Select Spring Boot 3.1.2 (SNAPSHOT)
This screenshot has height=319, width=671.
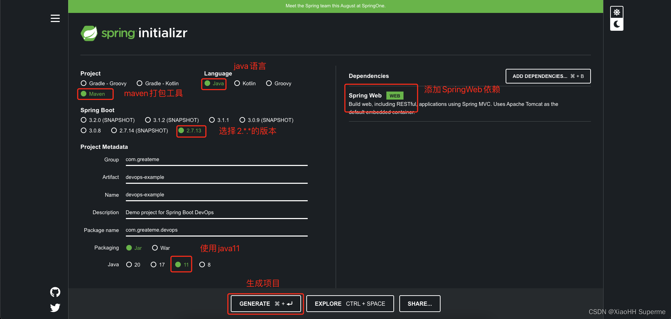pyautogui.click(x=172, y=120)
